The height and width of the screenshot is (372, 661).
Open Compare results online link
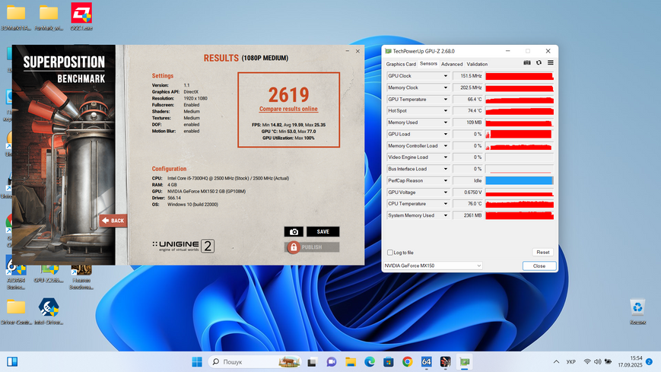(x=288, y=109)
